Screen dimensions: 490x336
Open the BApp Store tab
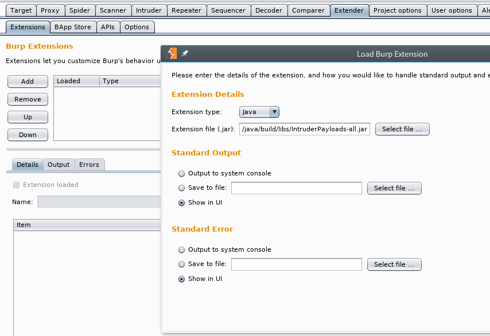73,27
